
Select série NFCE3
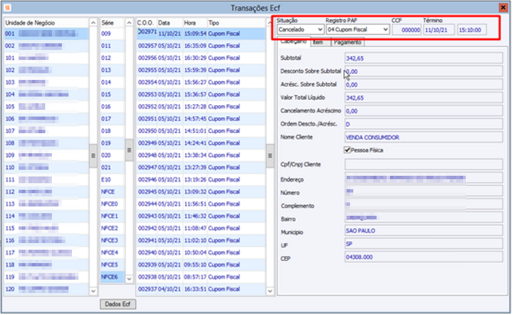click(112, 240)
